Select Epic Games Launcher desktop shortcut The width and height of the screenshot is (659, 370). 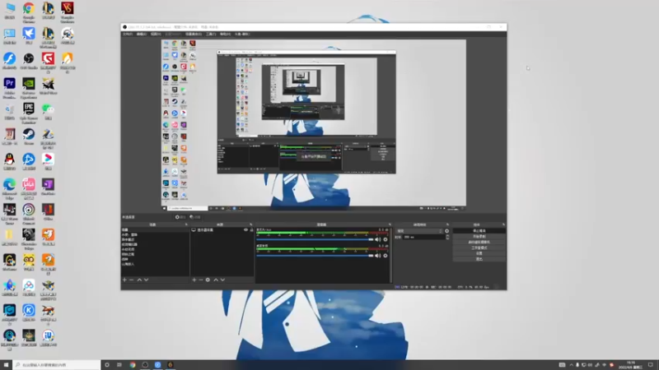[29, 113]
